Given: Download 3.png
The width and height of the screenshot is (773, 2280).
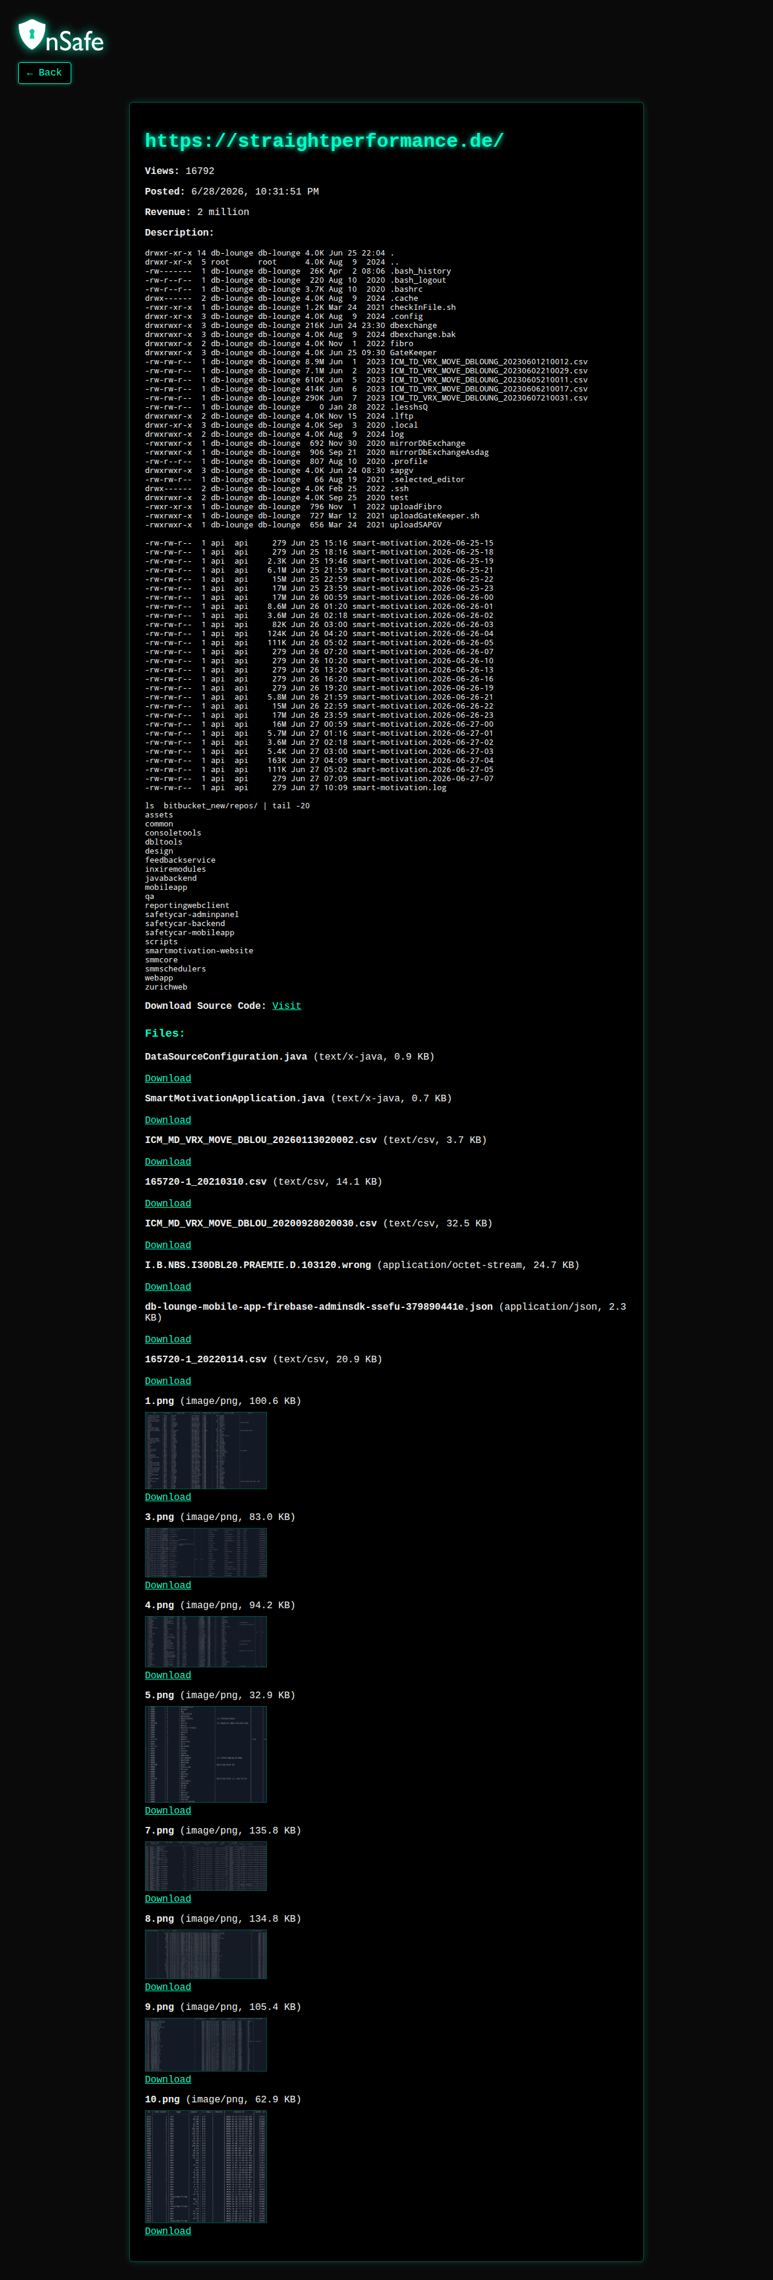Looking at the screenshot, I should click(x=168, y=1585).
